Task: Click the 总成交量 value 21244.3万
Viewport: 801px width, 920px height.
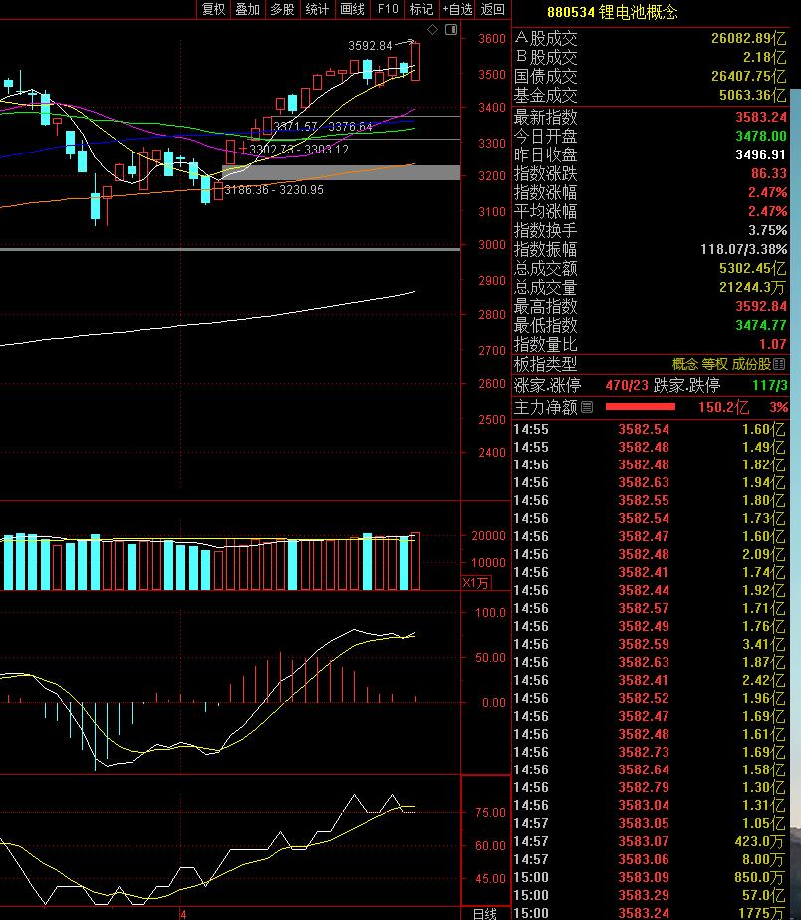Action: click(x=753, y=287)
